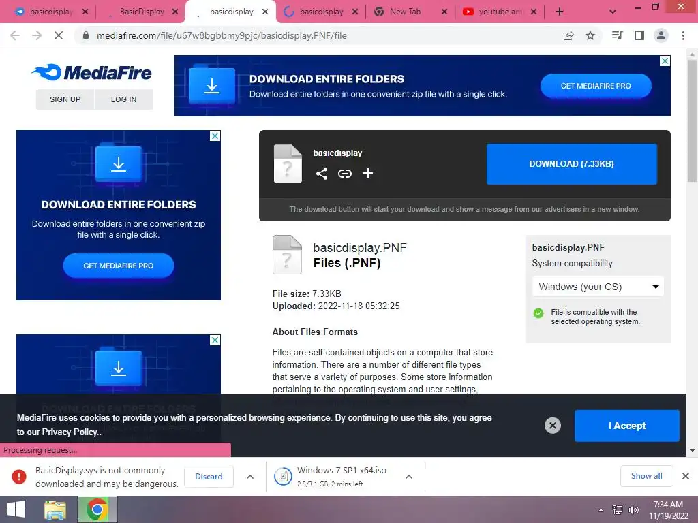Open a new browser tab
Screen dimensions: 698x523
pyautogui.click(x=560, y=12)
